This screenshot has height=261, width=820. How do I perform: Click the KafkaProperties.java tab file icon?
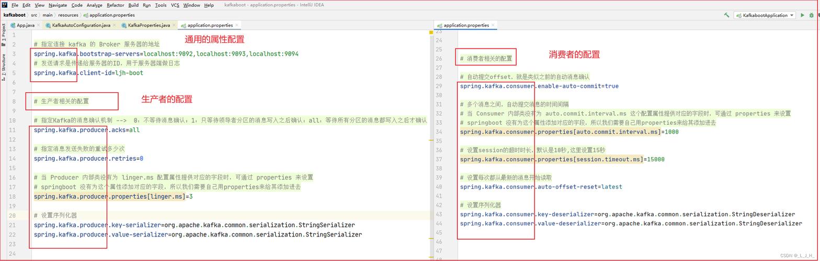click(124, 25)
